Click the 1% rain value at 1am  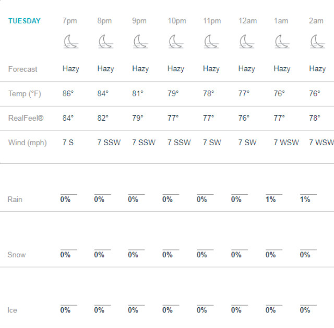(270, 199)
